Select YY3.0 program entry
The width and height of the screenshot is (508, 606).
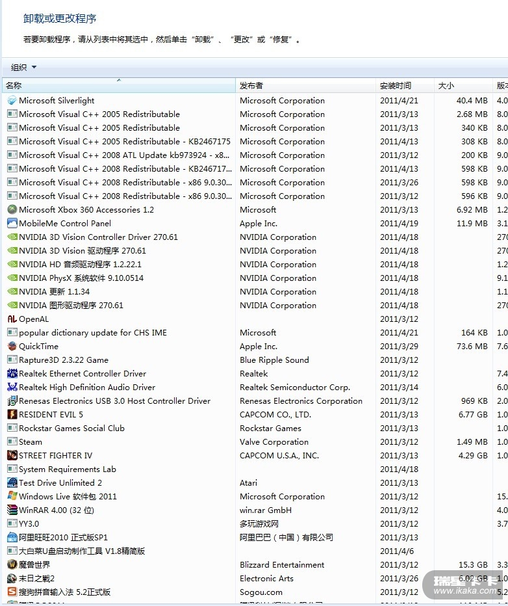[29, 523]
